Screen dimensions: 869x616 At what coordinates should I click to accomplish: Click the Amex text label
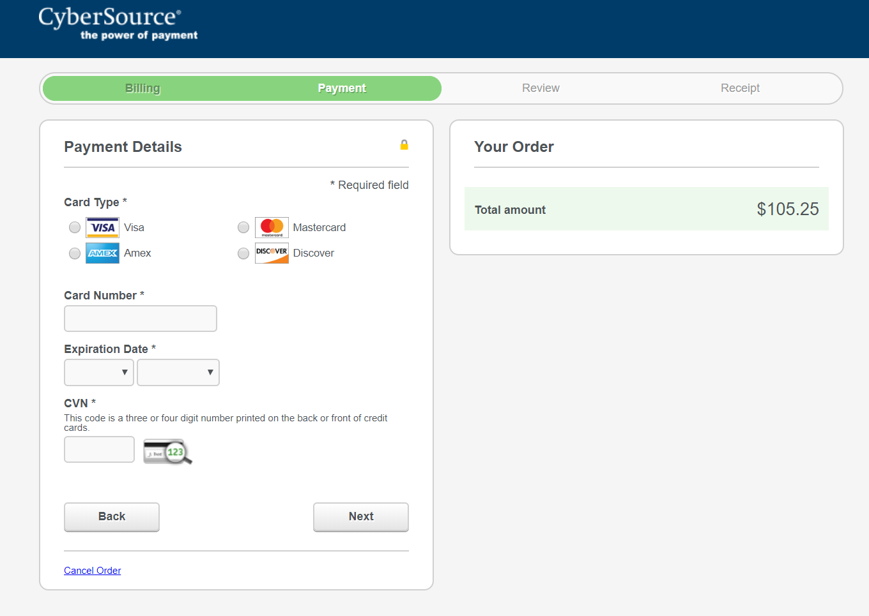pyautogui.click(x=137, y=253)
